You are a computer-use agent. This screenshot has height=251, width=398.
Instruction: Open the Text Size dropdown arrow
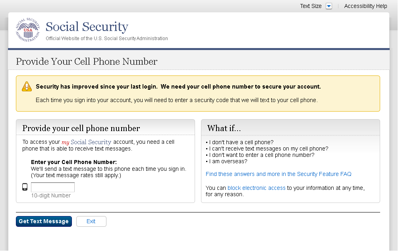pyautogui.click(x=328, y=6)
